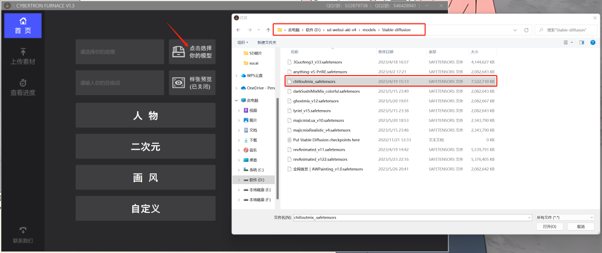Click the forward arrow in file dialog
Viewport: 602px width, 253px height.
pyautogui.click(x=249, y=30)
